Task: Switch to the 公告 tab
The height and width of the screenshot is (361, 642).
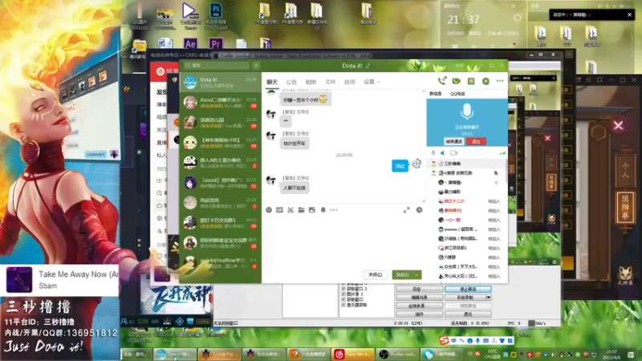Action: click(x=291, y=82)
